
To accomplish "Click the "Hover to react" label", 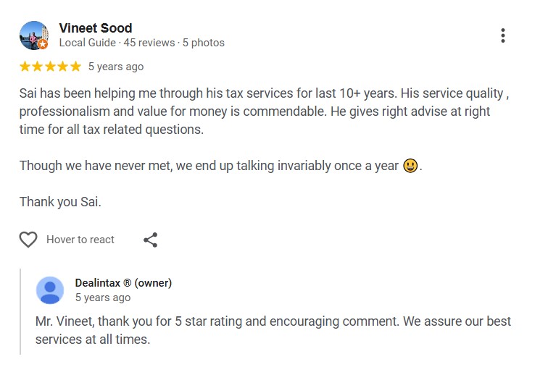I will [80, 240].
